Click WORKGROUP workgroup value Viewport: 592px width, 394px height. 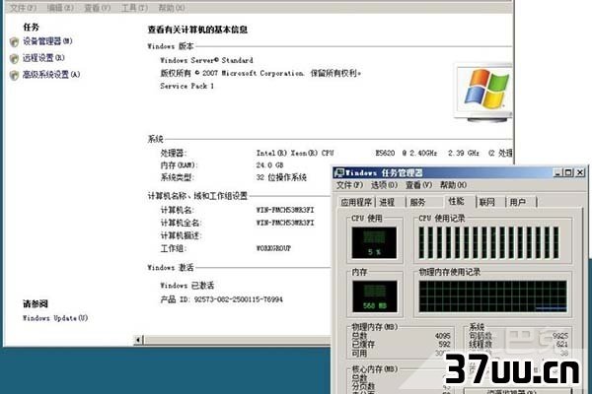(x=273, y=248)
